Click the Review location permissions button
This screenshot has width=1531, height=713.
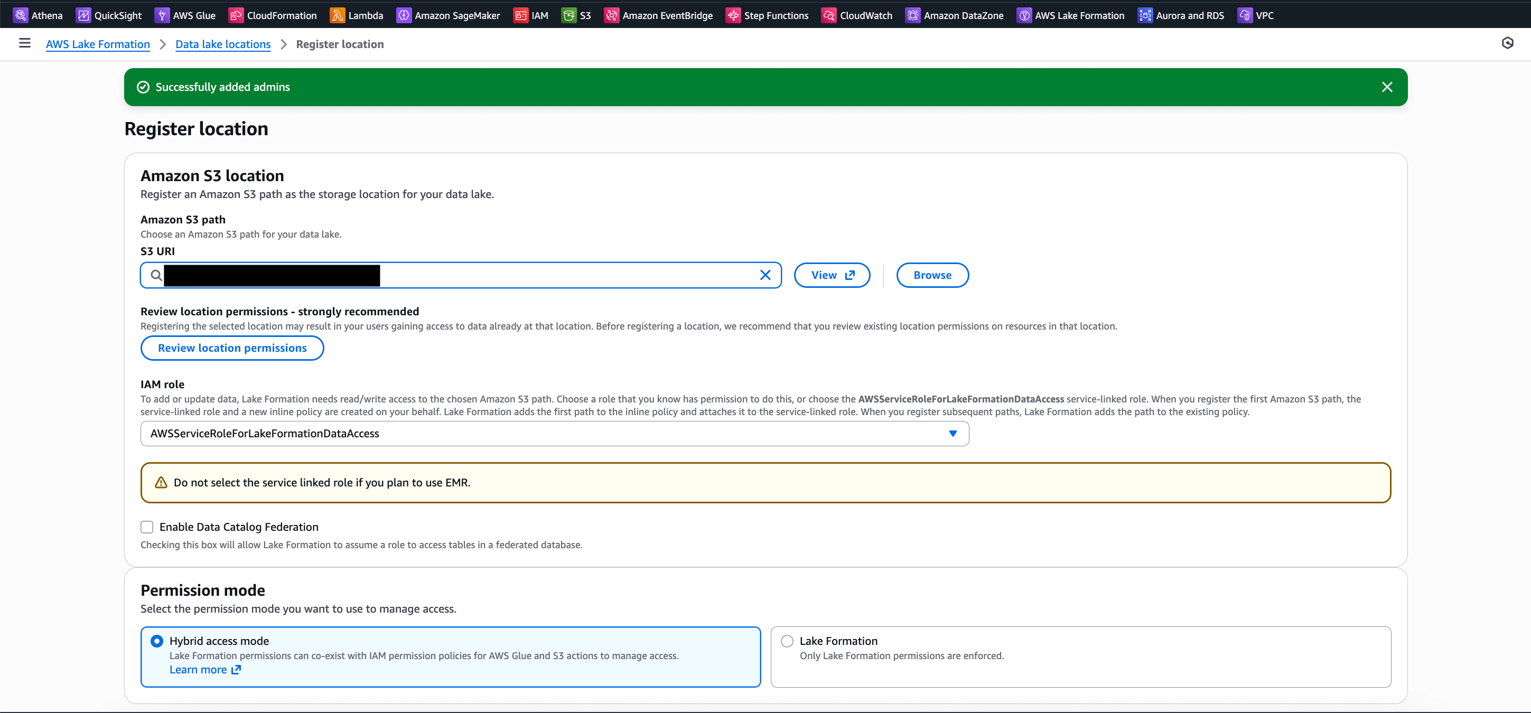coord(232,348)
